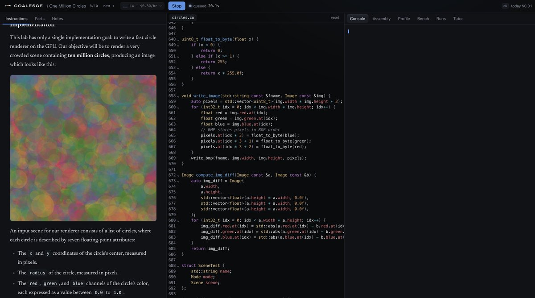535x298 pixels.
Task: Collapse the write_image function at line 658
Action: 178,96
